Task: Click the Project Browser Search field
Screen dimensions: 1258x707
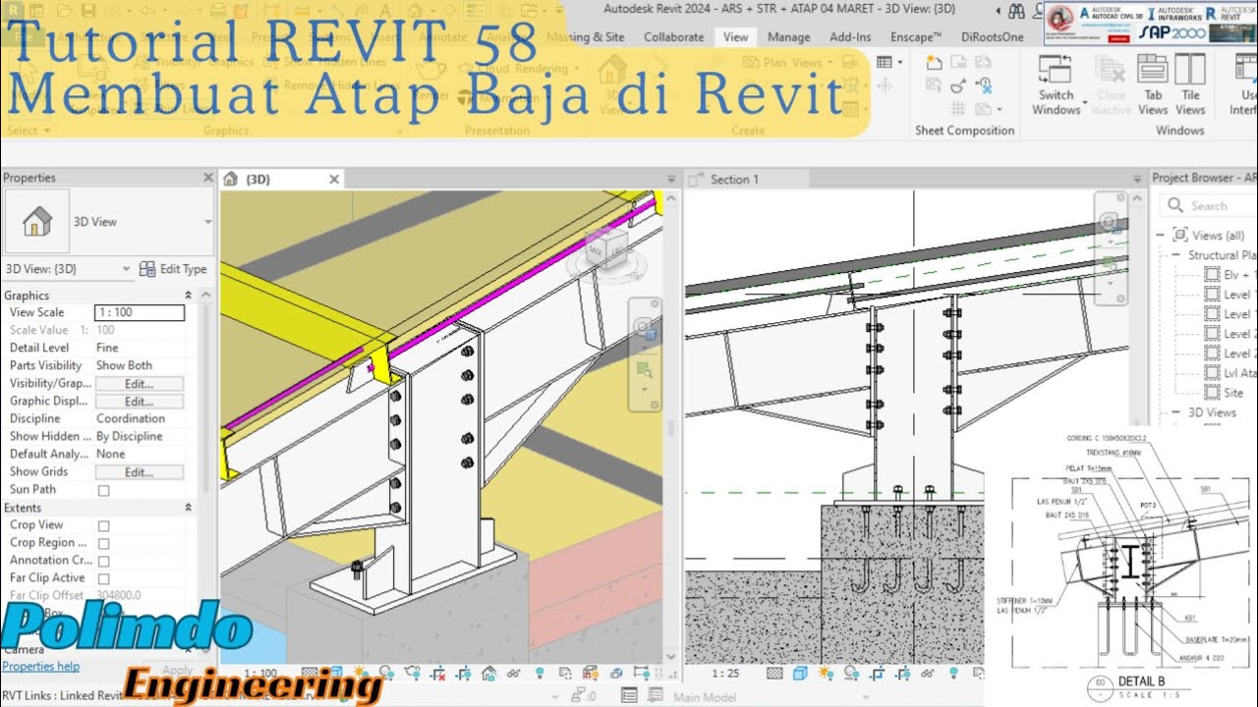Action: pos(1209,205)
